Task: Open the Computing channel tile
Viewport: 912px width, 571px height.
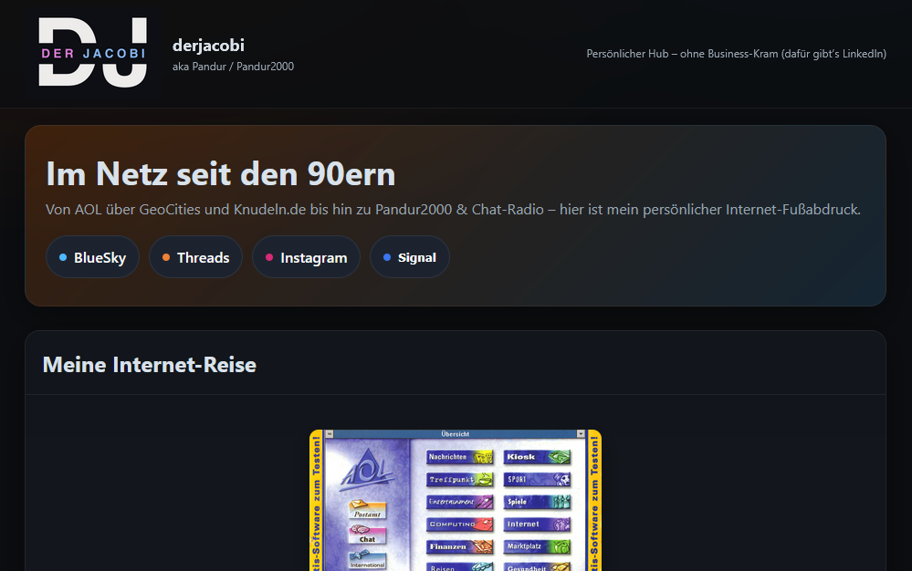Action: (x=461, y=524)
